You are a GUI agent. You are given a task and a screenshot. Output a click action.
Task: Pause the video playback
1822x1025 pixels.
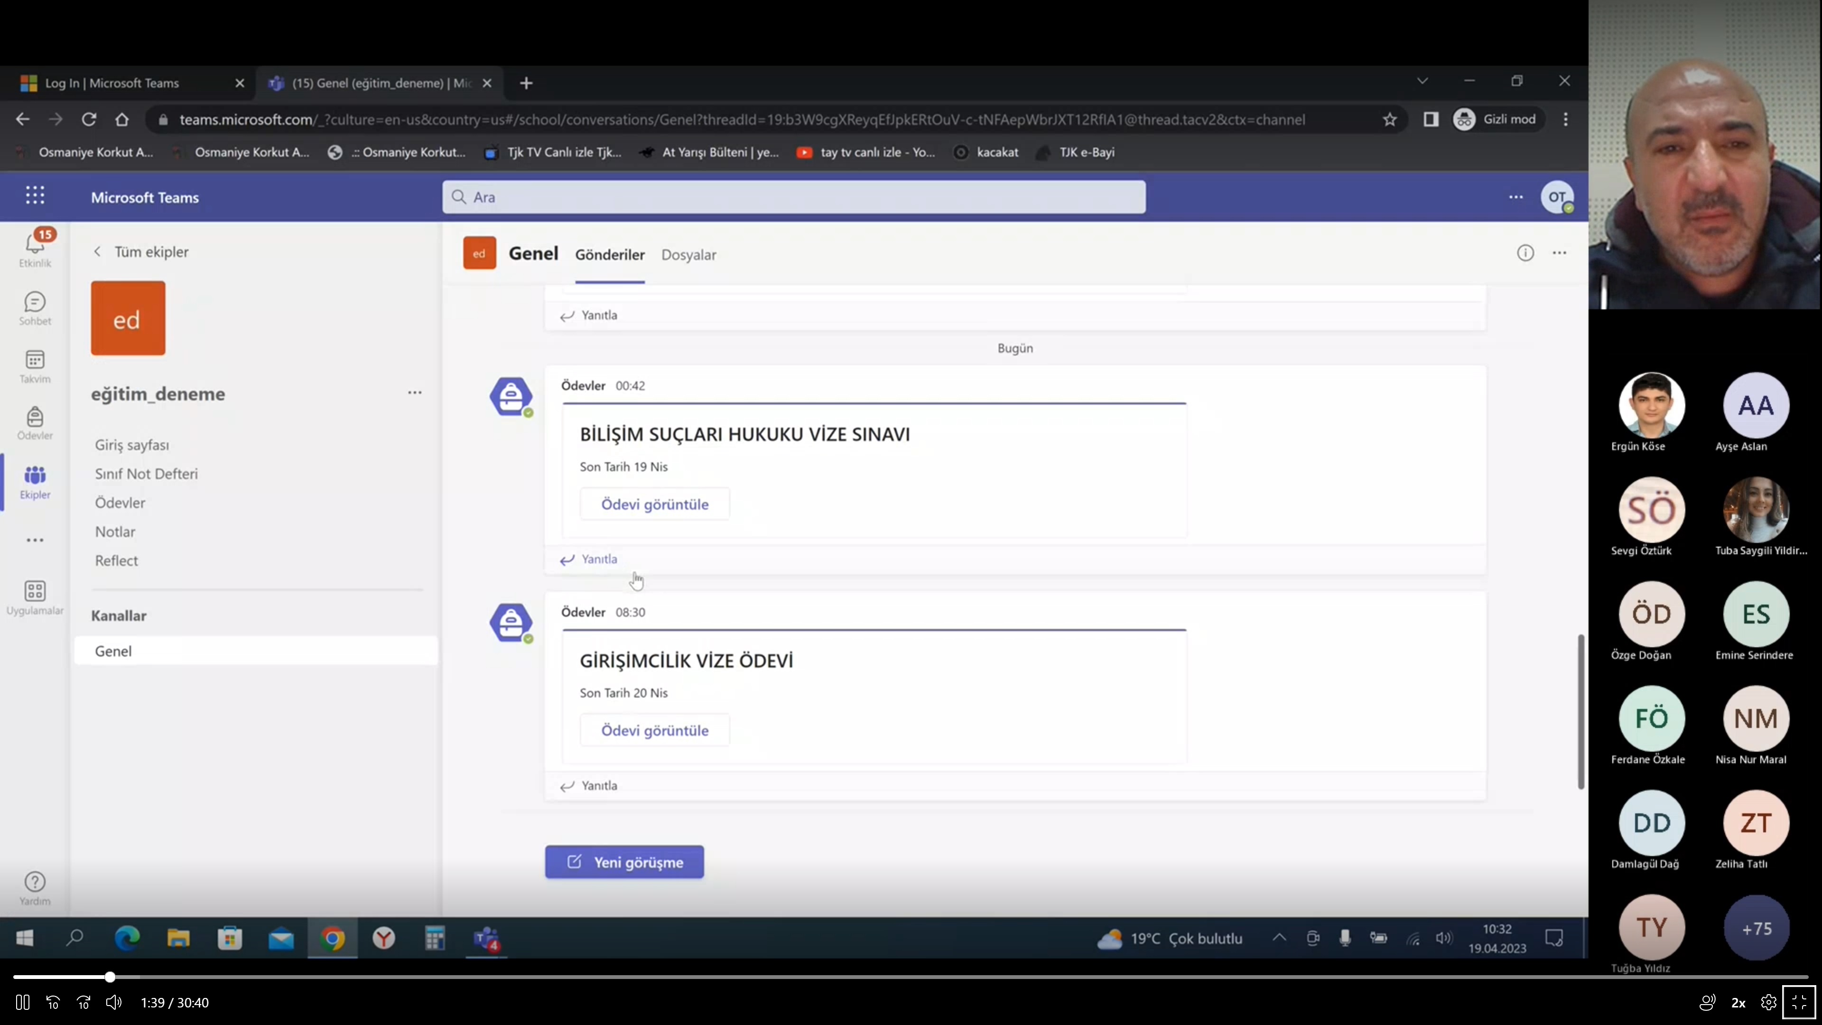click(x=23, y=1002)
